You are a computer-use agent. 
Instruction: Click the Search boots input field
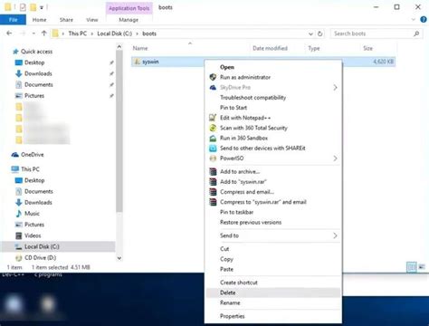click(372, 34)
